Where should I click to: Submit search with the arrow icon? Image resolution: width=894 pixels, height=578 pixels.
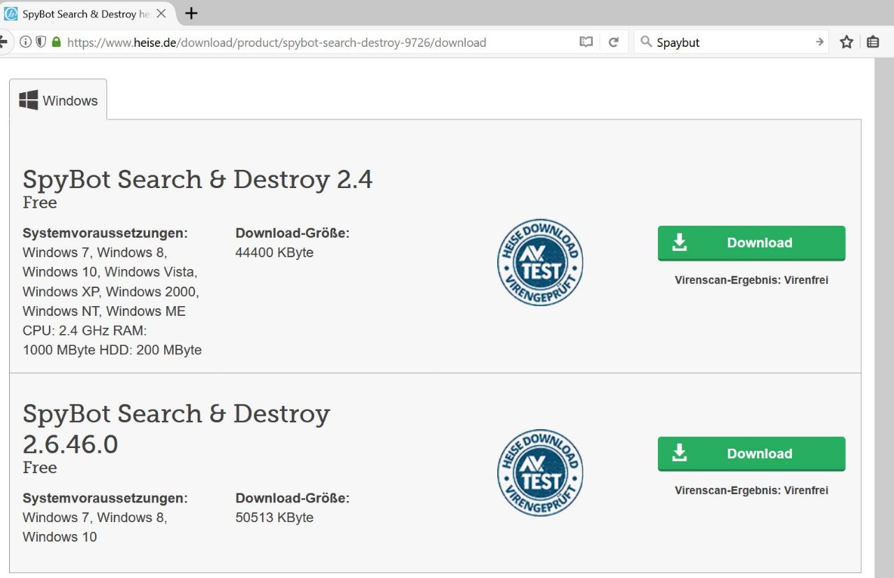click(x=819, y=42)
